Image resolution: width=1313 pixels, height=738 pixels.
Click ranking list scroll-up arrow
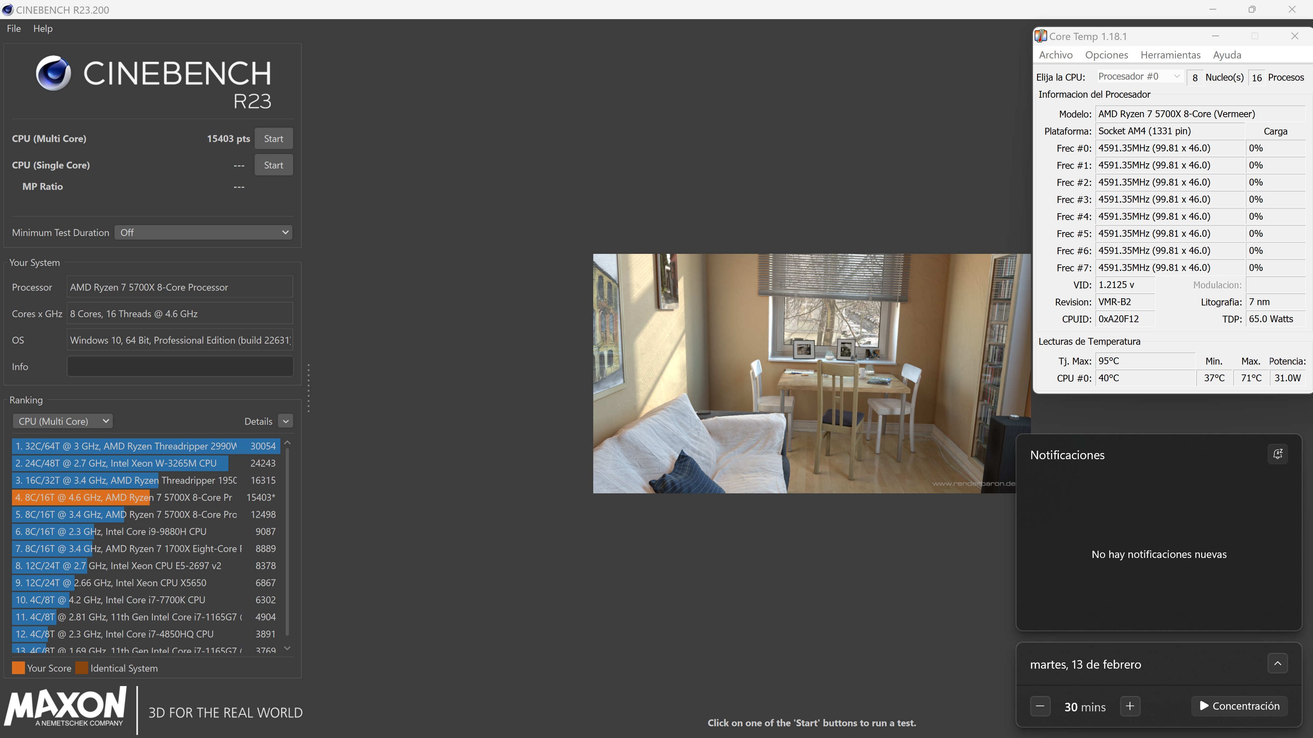[288, 443]
